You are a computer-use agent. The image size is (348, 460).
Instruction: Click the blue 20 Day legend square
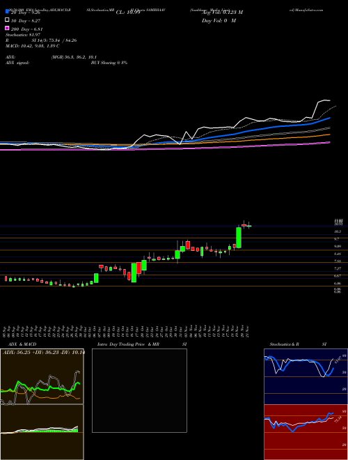pyautogui.click(x=7, y=12)
